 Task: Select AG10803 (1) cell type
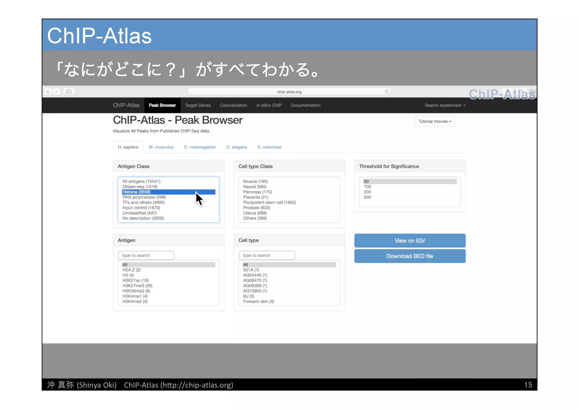click(289, 291)
